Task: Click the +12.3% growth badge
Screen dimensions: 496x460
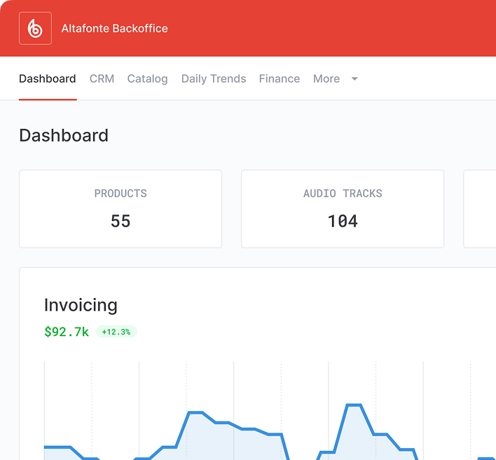Action: [x=116, y=332]
